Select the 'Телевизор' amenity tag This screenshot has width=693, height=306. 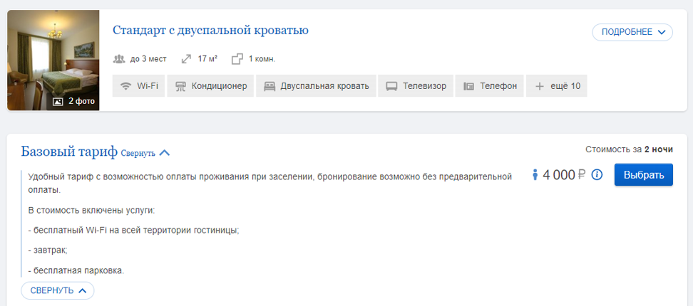coord(416,86)
